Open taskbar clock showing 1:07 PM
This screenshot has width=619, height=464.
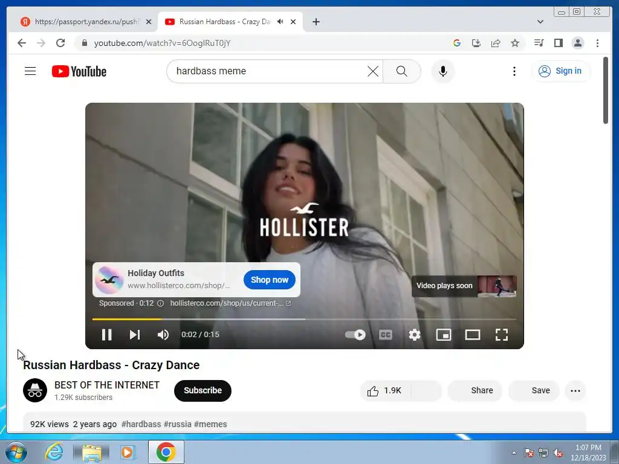click(x=588, y=453)
